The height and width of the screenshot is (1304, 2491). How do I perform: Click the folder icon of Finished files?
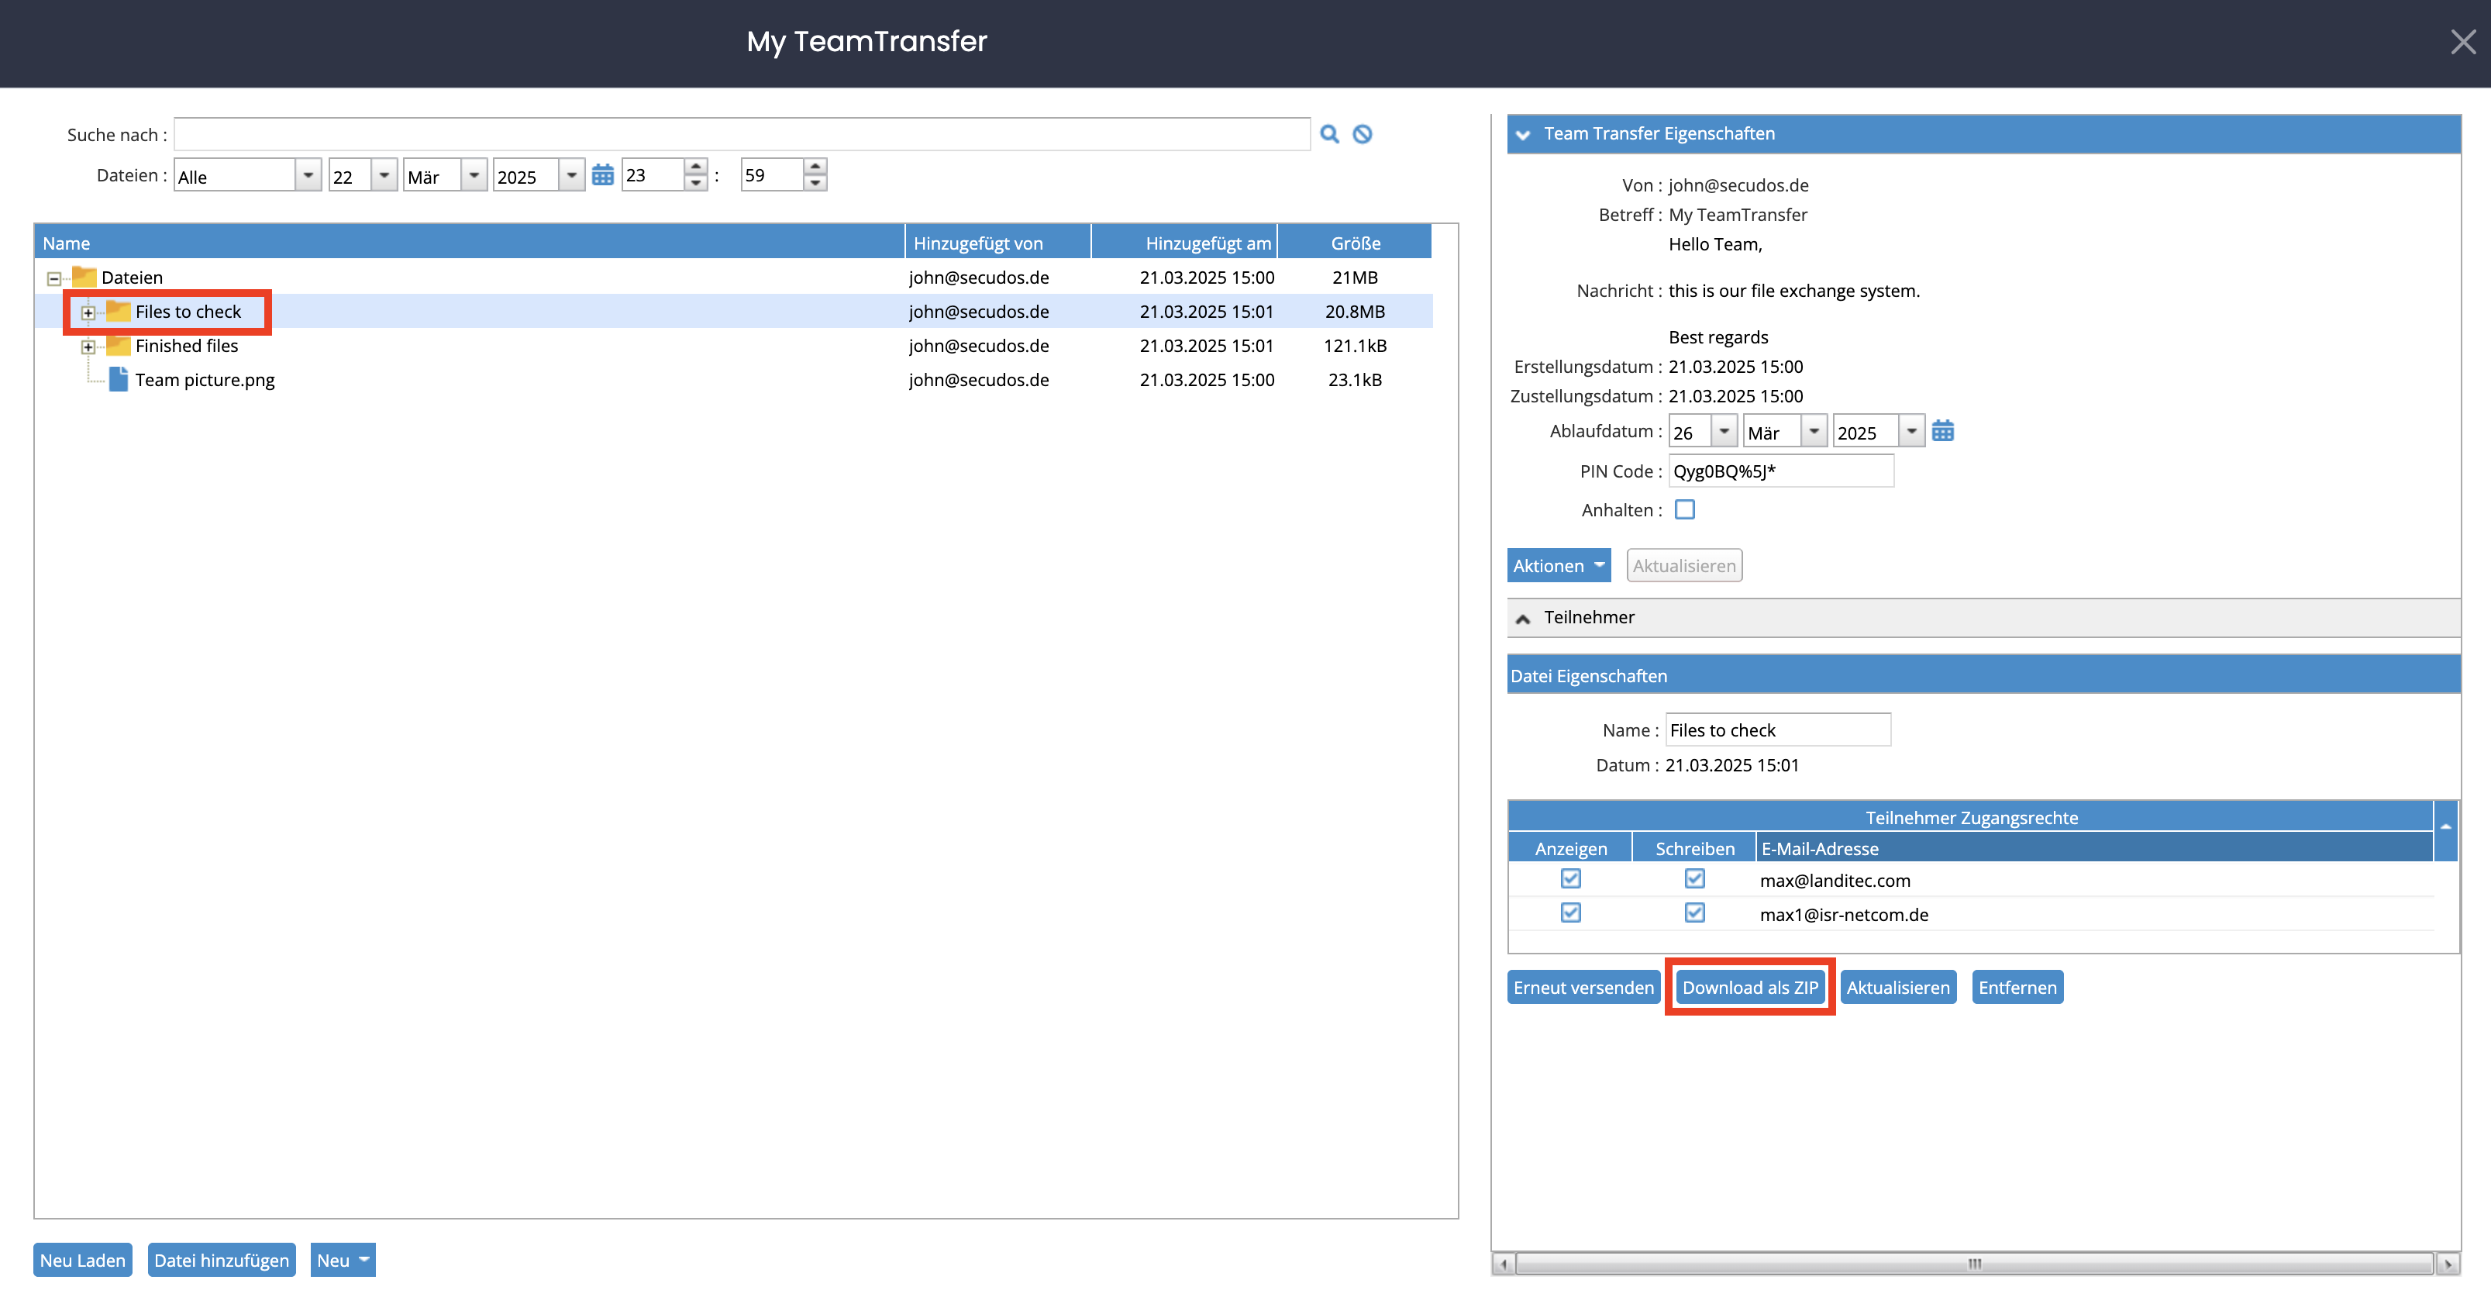pyautogui.click(x=117, y=345)
